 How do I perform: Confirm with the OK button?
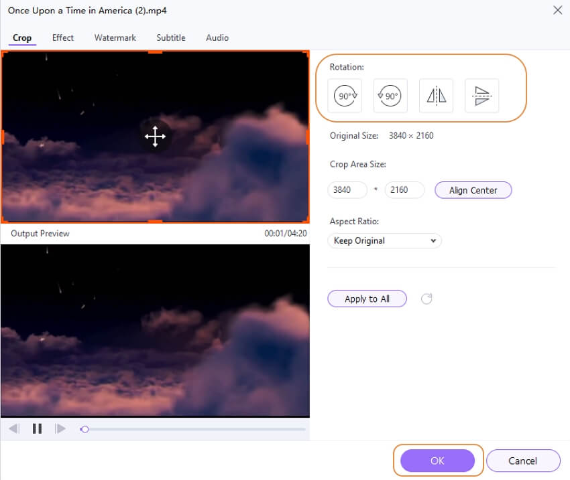click(x=437, y=461)
